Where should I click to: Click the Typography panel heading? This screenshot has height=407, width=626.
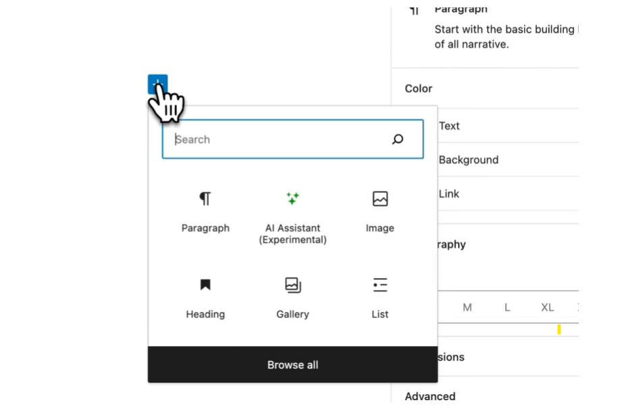click(x=452, y=244)
